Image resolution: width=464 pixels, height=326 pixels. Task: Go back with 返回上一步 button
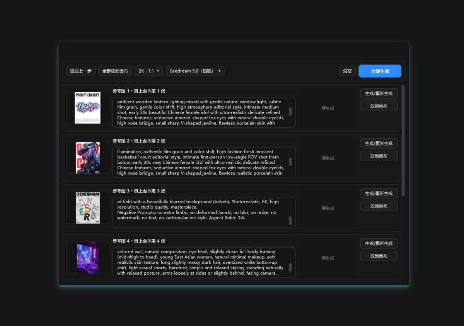click(81, 71)
